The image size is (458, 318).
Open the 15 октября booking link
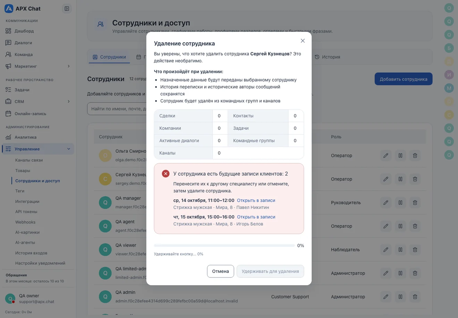click(x=256, y=217)
